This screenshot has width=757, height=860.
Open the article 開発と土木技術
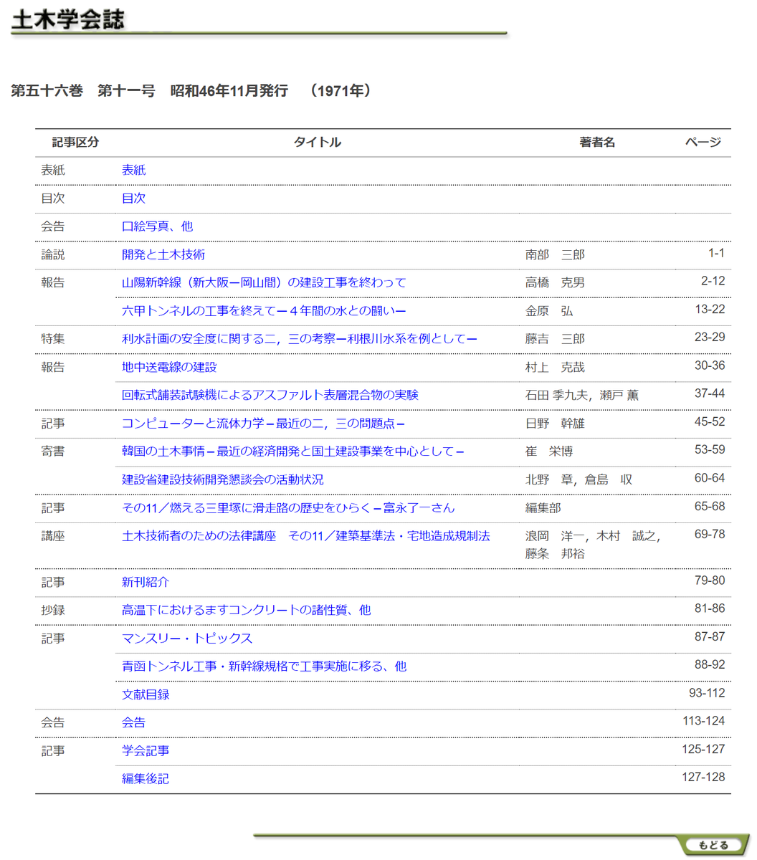[x=163, y=254]
